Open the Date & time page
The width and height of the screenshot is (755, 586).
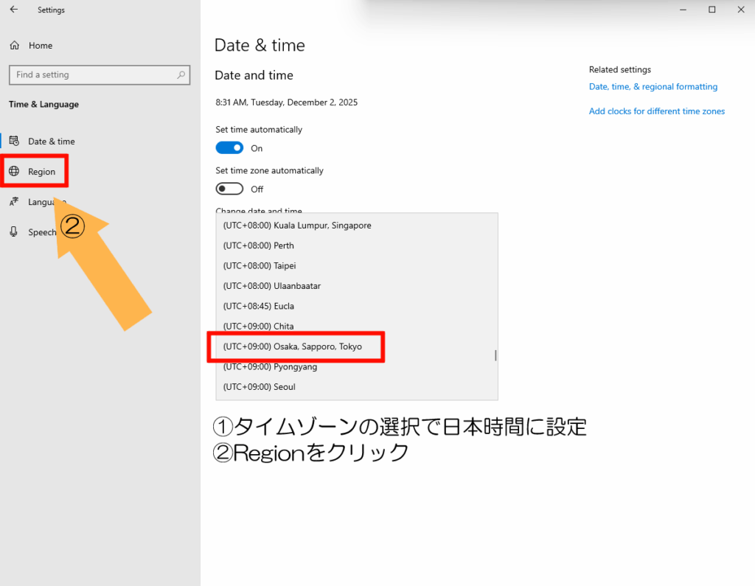[x=51, y=142]
